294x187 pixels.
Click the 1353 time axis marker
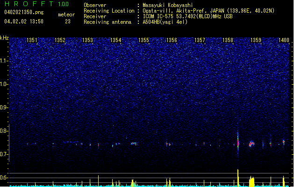point(88,40)
